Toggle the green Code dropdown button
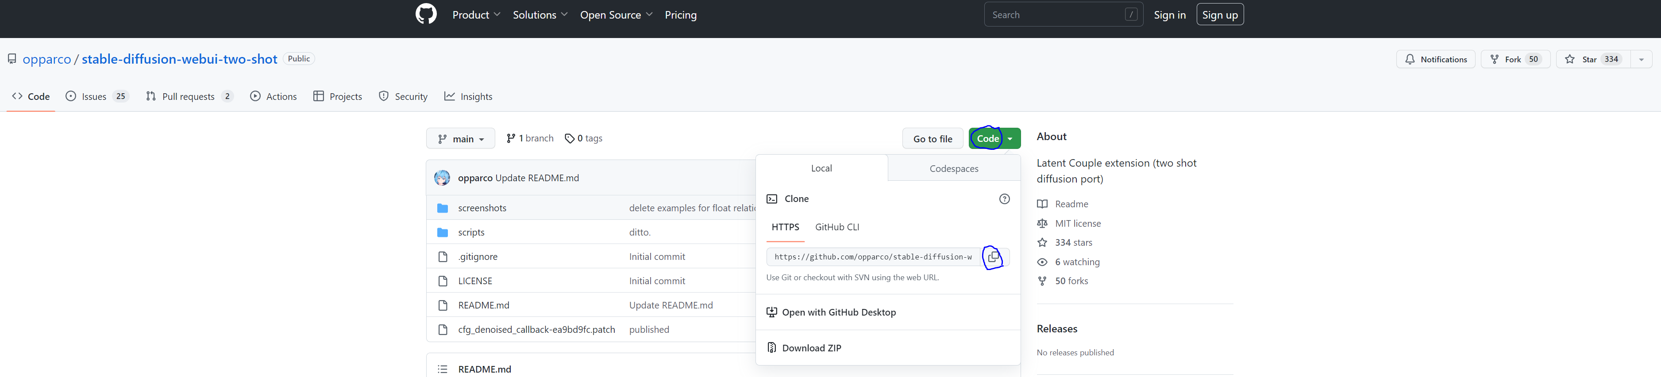 (x=994, y=138)
